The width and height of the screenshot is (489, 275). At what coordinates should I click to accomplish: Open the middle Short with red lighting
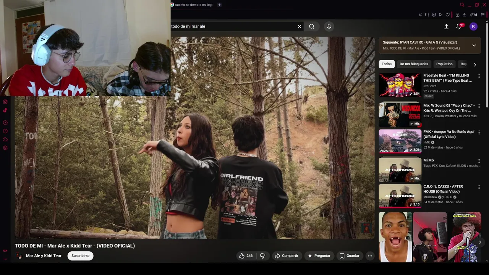(430, 237)
